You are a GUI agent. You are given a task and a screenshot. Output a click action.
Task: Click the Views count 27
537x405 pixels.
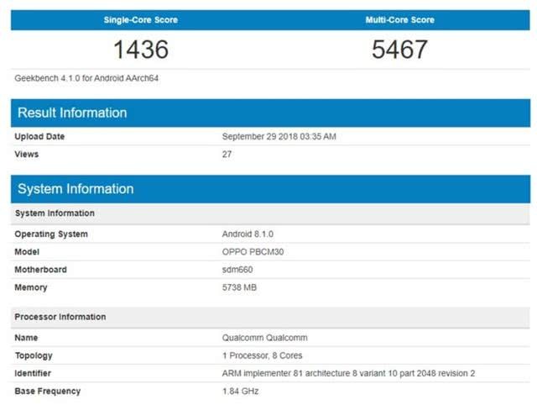(227, 155)
